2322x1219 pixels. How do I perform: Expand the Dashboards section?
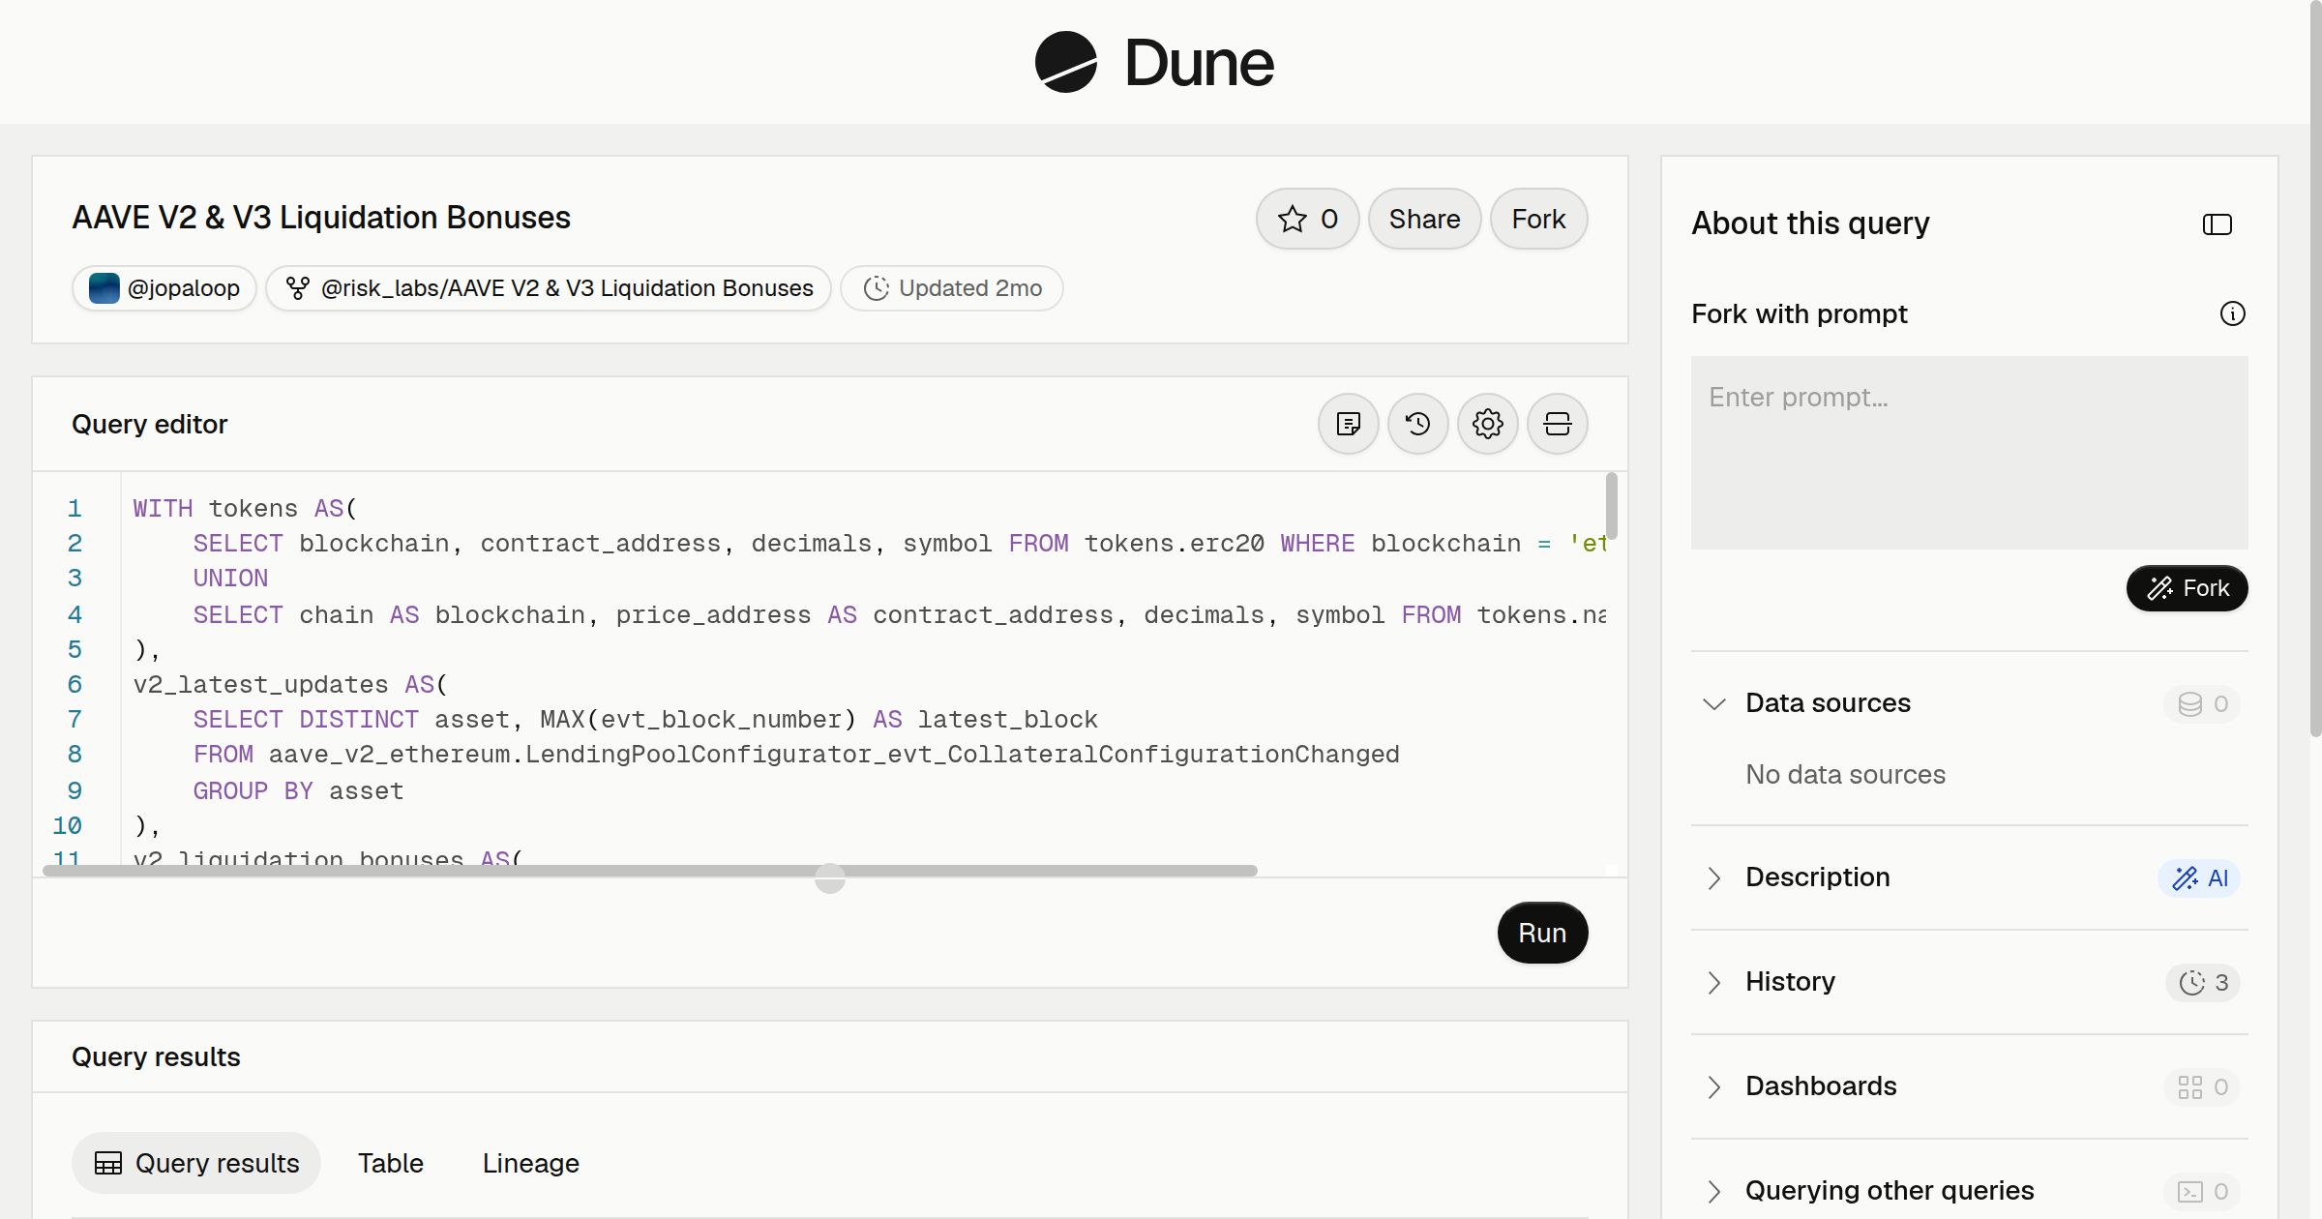(1713, 1086)
